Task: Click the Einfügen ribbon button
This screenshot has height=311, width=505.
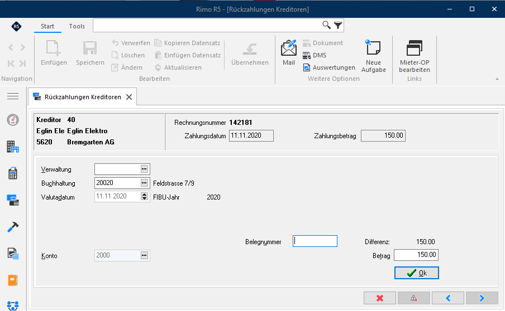Action: [x=54, y=53]
